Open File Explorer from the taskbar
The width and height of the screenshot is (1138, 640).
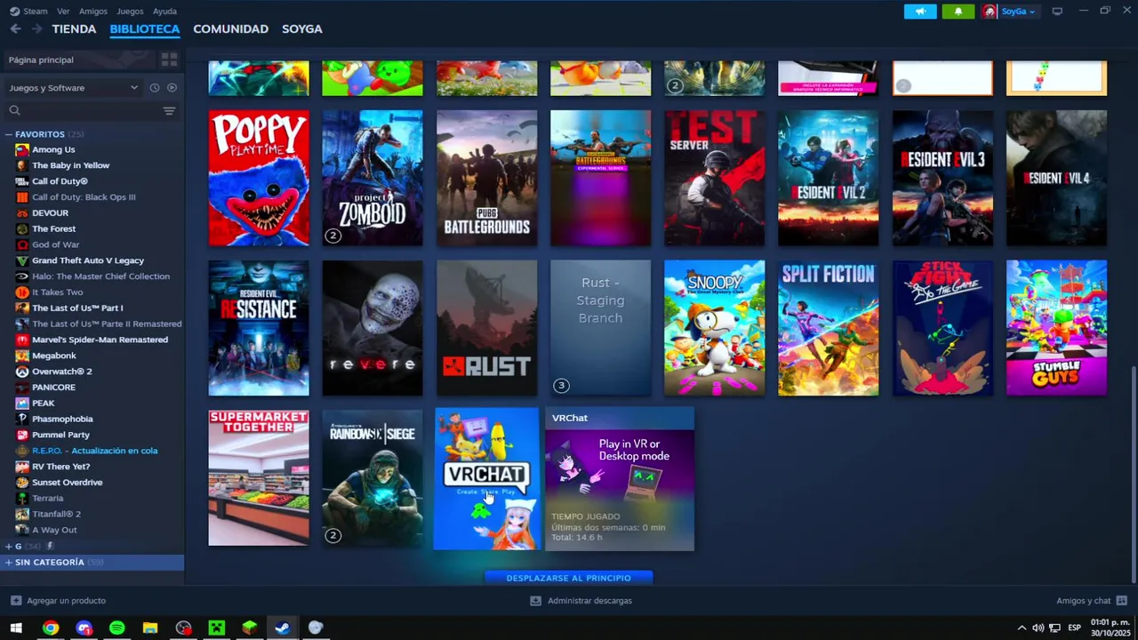[x=150, y=628]
